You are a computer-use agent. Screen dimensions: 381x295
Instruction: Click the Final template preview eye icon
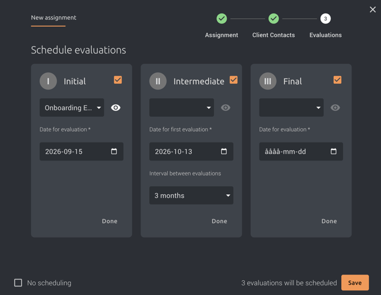336,108
